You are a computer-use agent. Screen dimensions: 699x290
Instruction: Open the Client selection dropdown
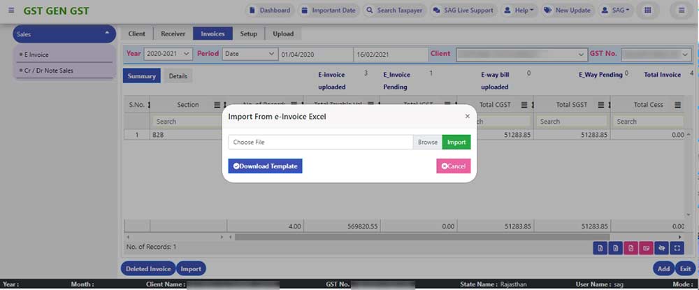pos(521,54)
